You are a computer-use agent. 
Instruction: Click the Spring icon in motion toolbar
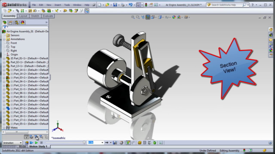click(145, 143)
